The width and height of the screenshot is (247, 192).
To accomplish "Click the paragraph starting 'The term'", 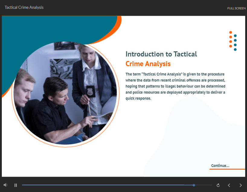I will (x=175, y=86).
